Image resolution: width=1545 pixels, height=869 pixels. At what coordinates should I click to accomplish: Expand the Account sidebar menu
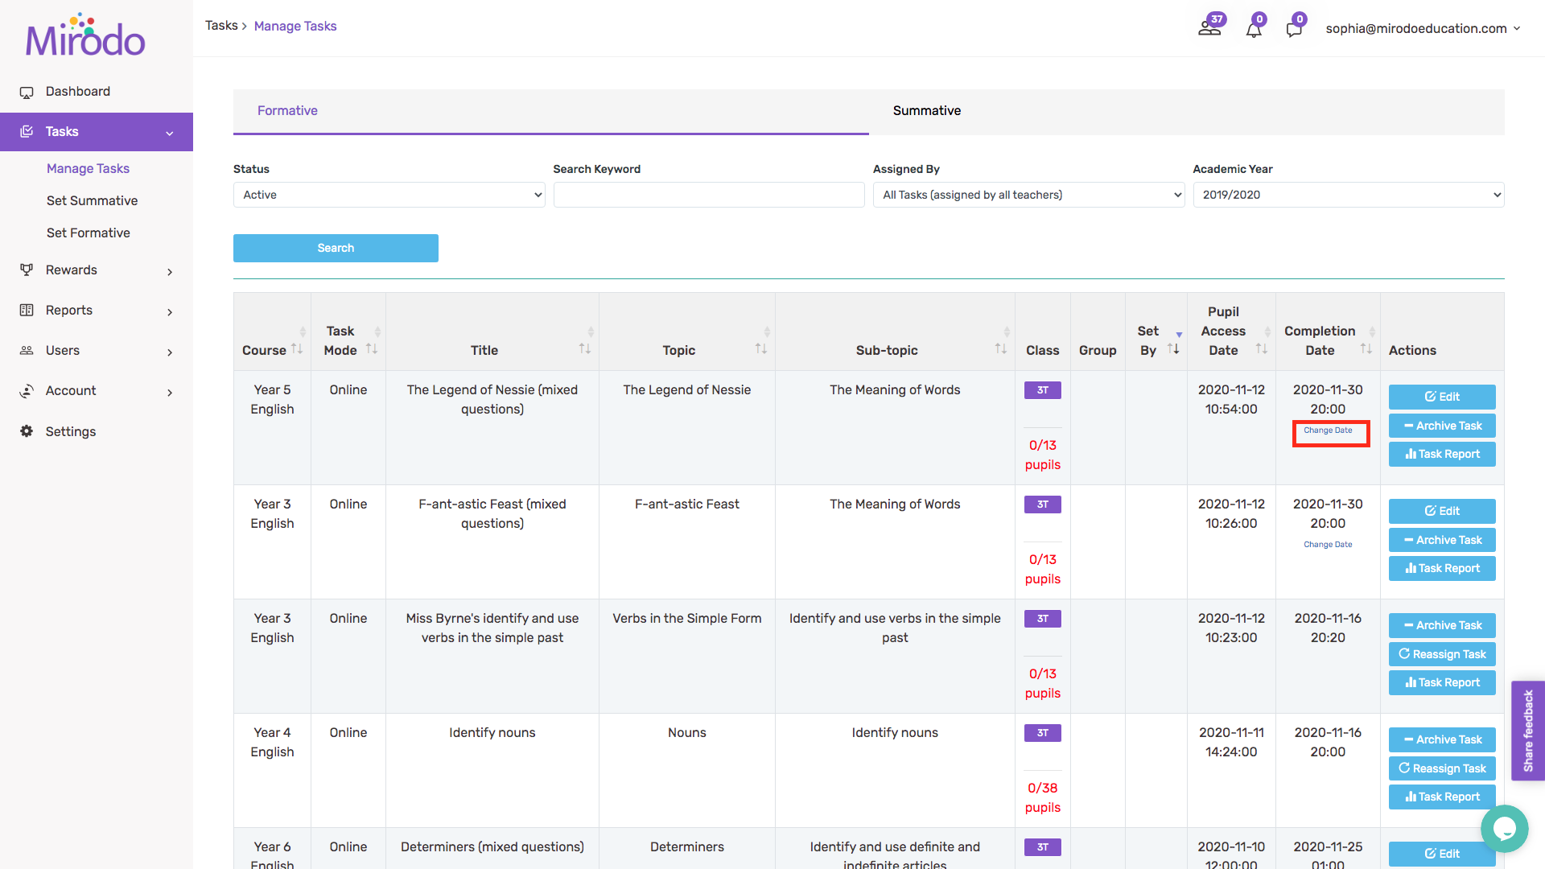click(x=170, y=392)
